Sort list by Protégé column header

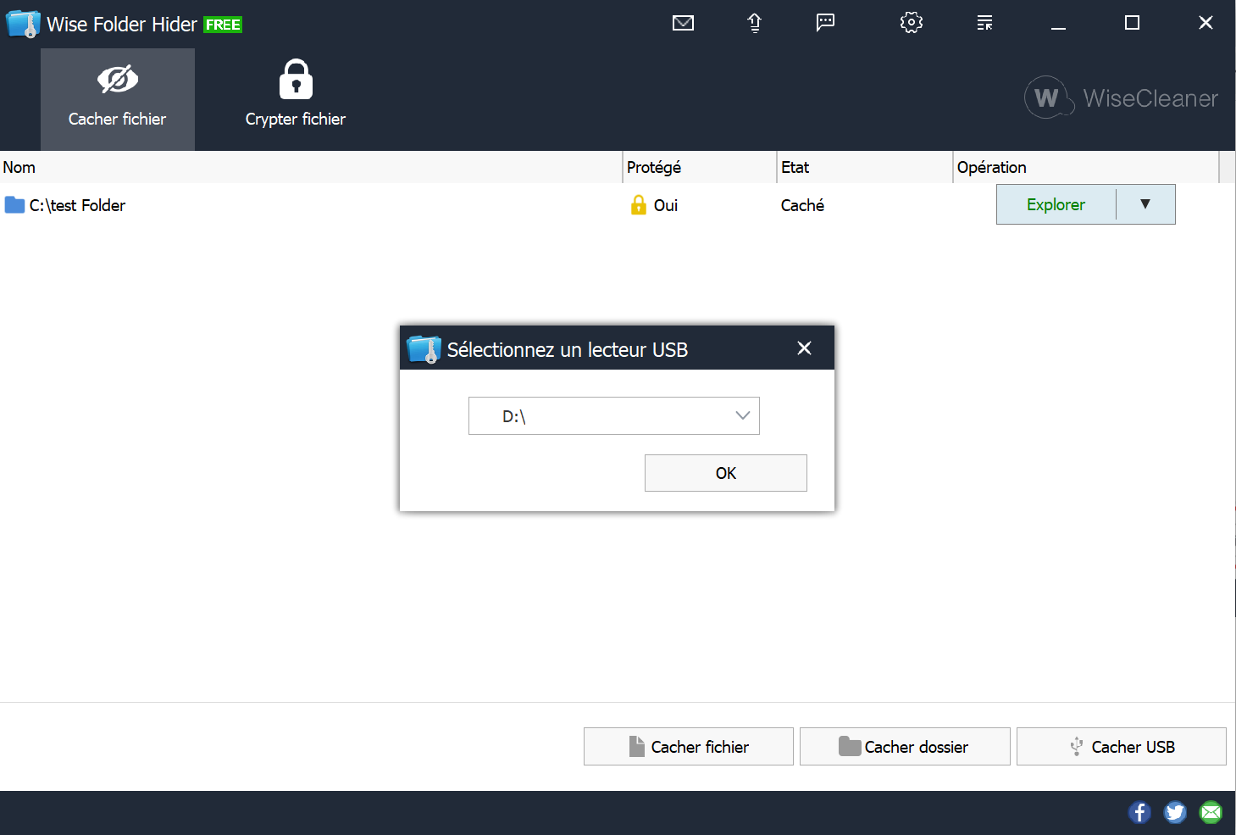click(700, 167)
